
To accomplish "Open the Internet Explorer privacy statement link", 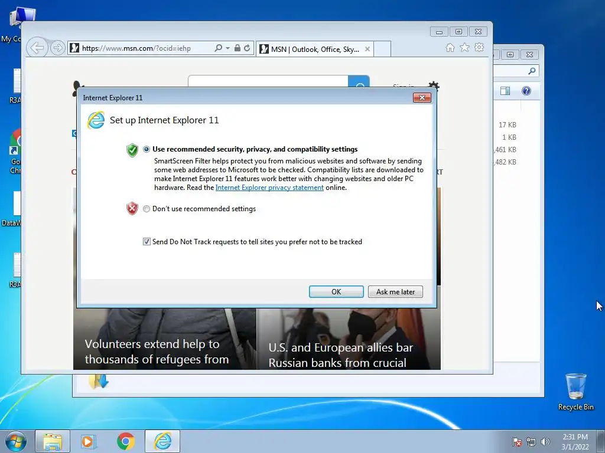I will click(269, 188).
